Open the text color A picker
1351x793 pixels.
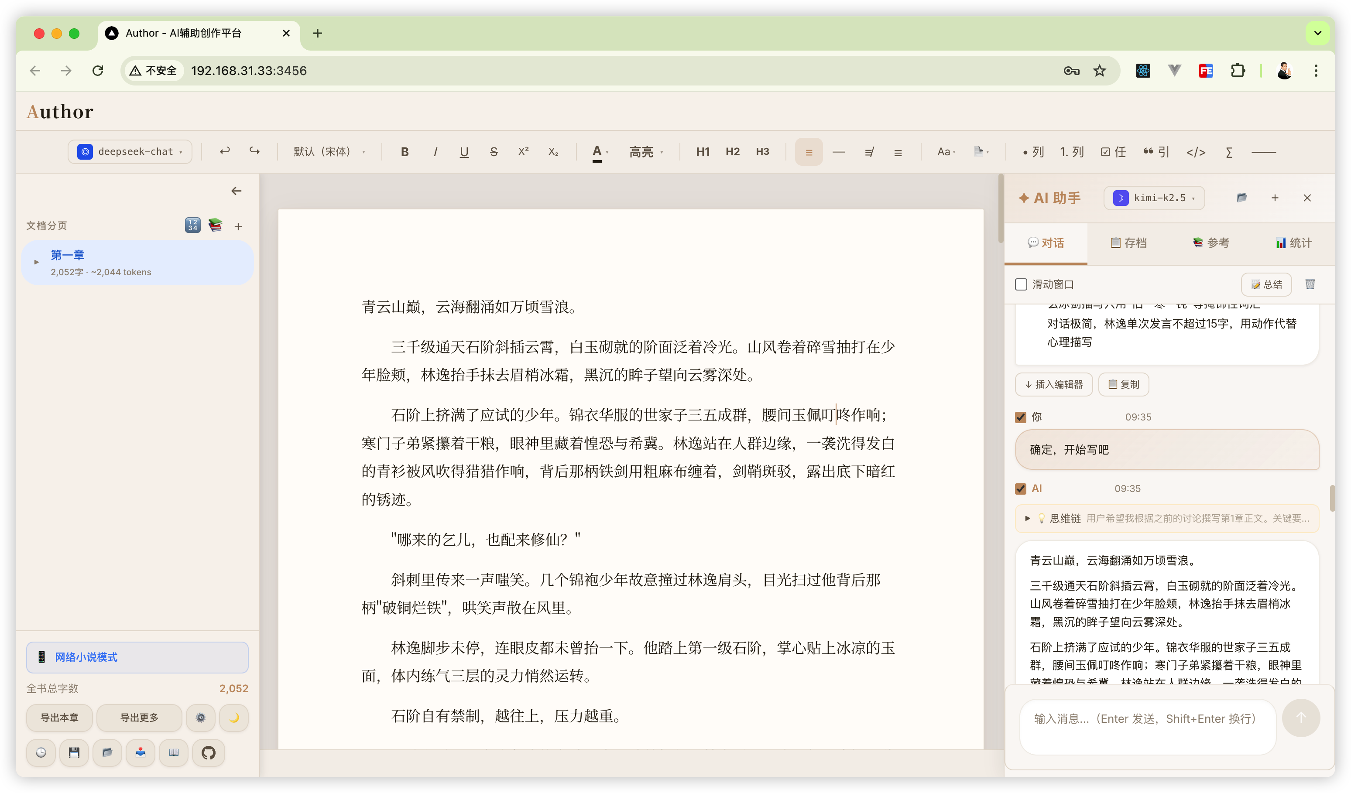(597, 152)
